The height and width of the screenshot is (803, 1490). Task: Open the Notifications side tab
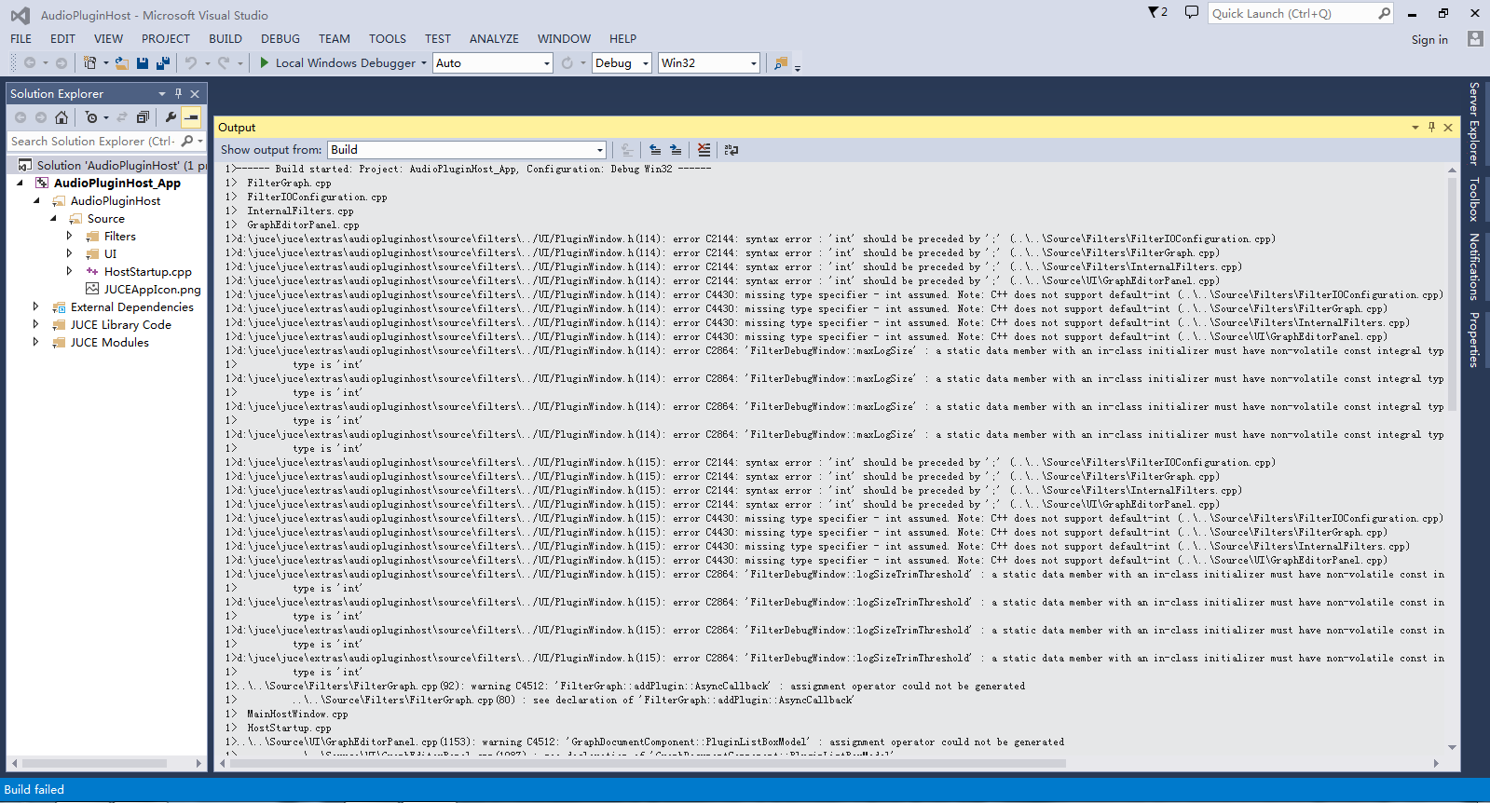point(1474,266)
